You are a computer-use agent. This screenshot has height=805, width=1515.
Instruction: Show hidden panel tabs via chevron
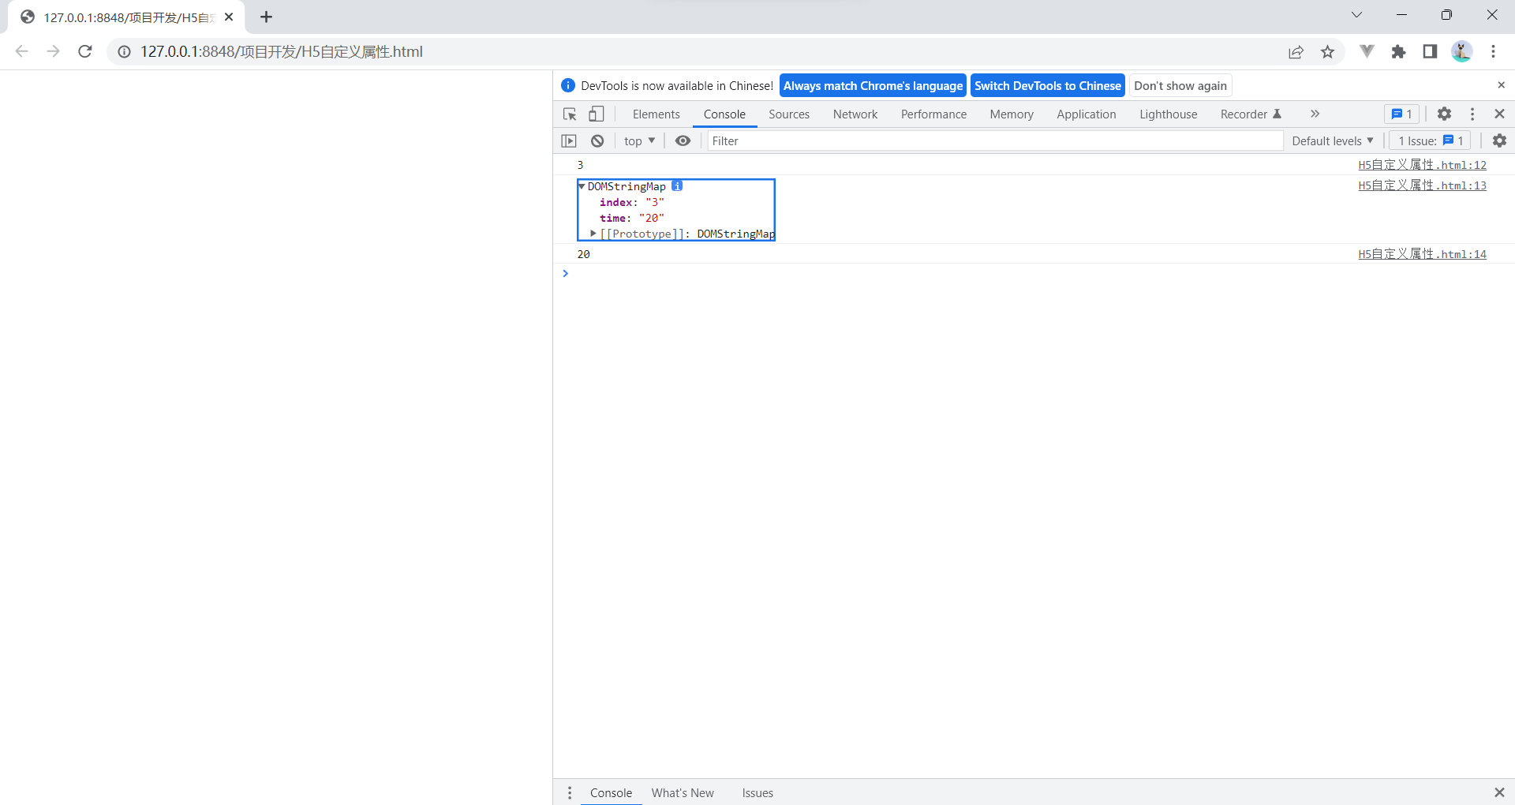pyautogui.click(x=1315, y=114)
